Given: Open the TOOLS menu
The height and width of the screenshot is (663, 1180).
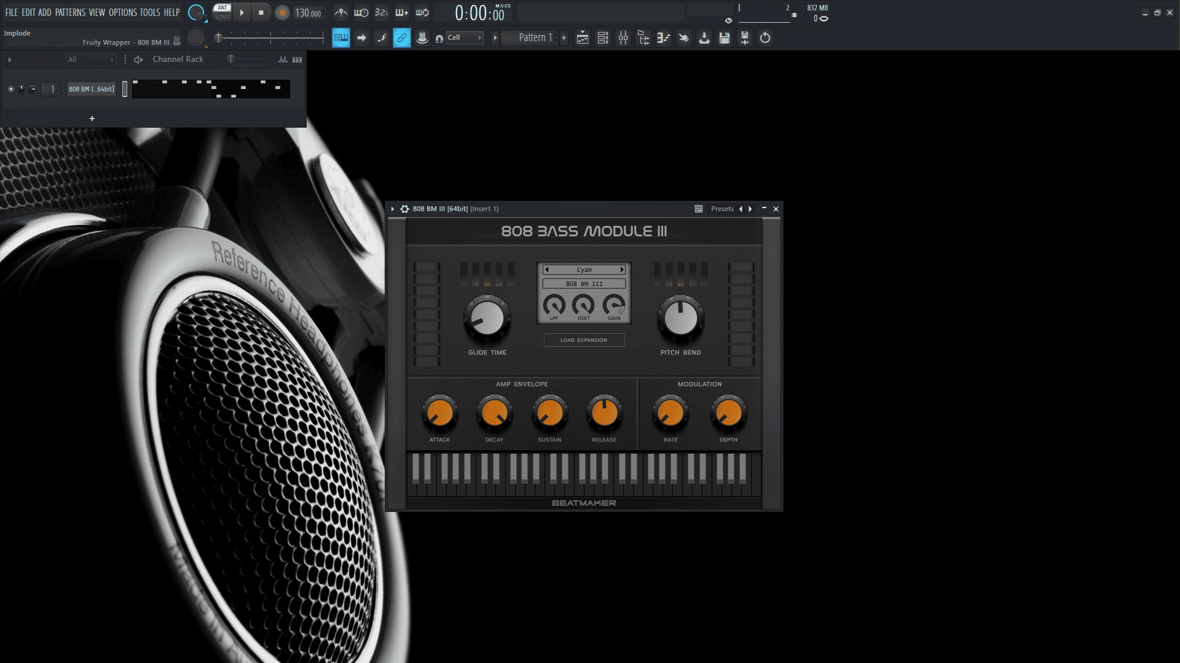Looking at the screenshot, I should [150, 12].
